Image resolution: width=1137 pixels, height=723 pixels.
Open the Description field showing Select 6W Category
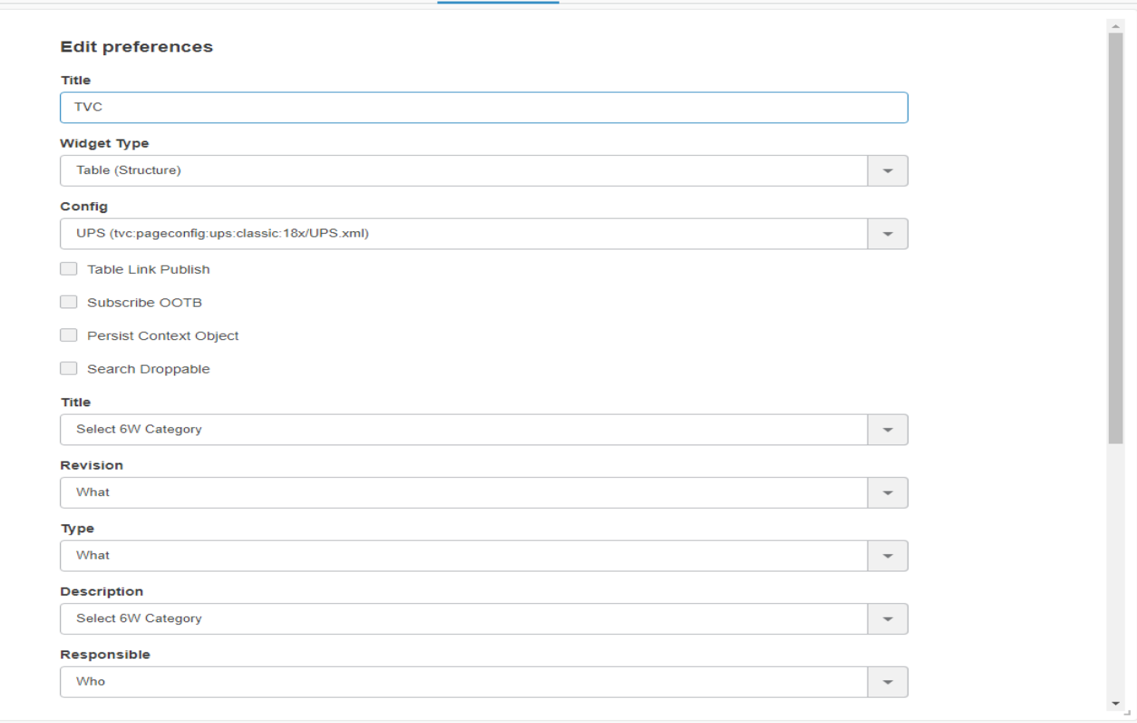coord(463,619)
